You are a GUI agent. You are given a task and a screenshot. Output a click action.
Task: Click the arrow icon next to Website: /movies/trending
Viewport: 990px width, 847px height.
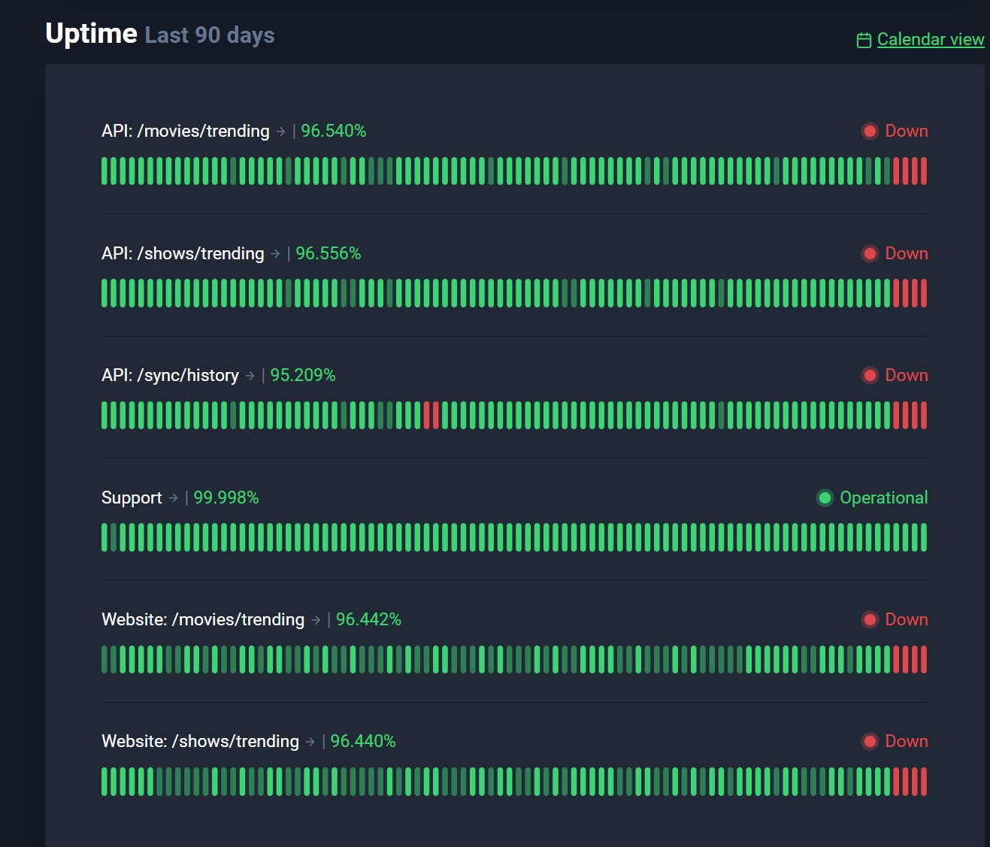coord(316,620)
